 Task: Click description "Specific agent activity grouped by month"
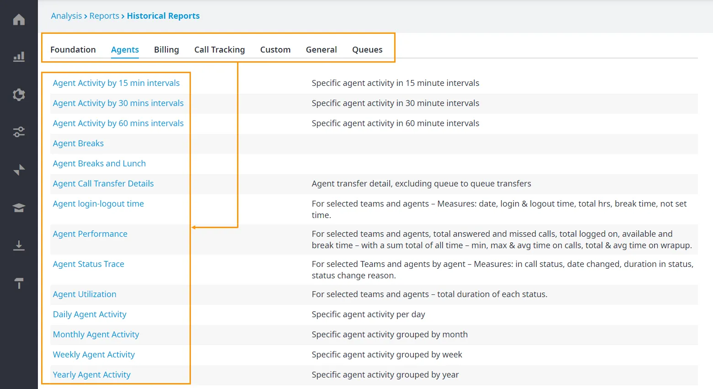tap(390, 335)
